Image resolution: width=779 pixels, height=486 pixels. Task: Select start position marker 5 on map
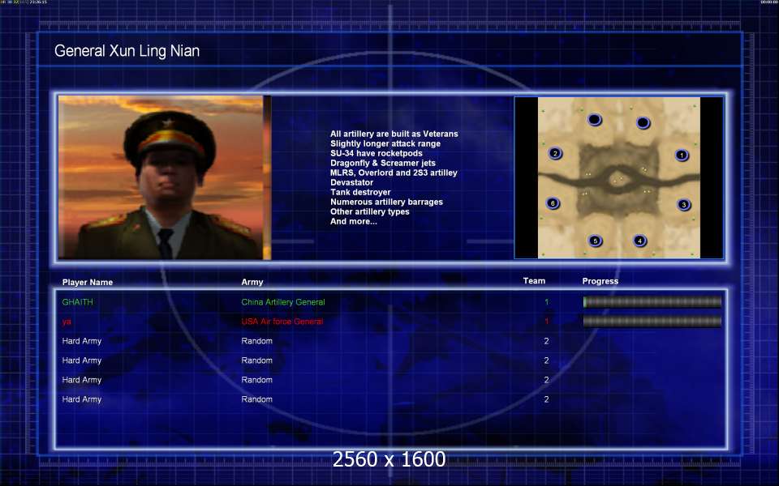tap(595, 241)
